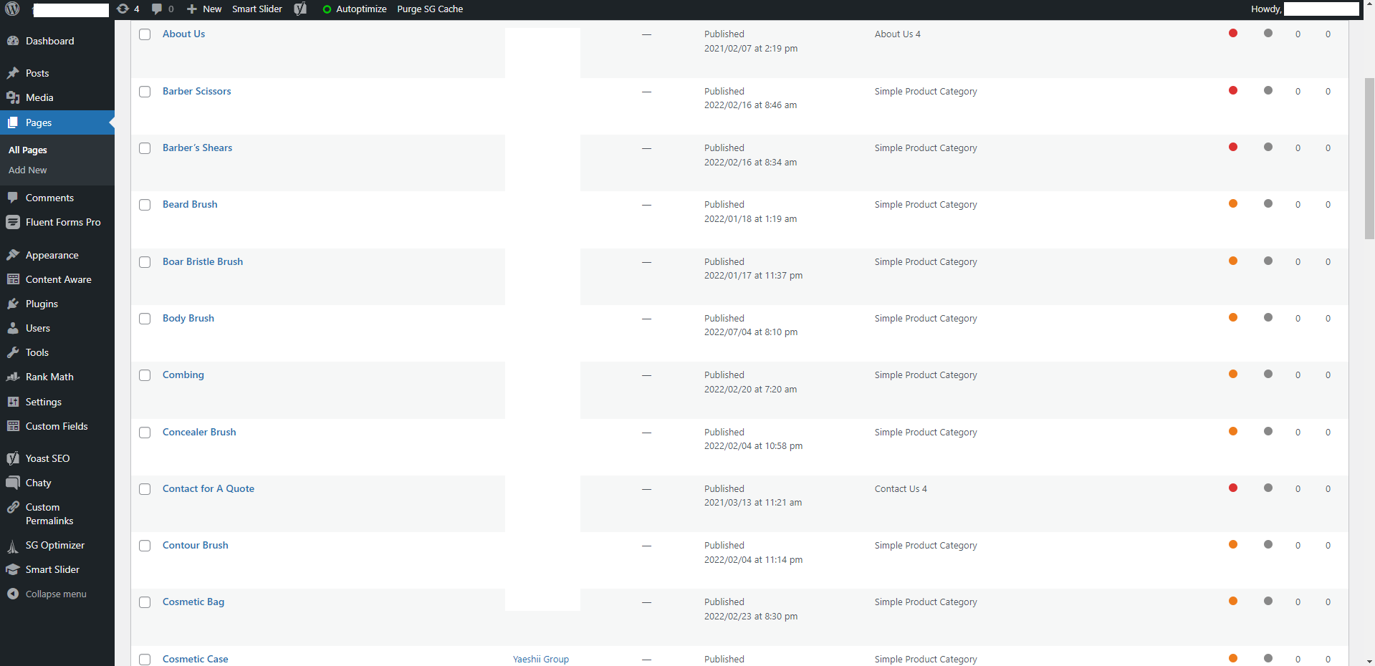
Task: Open the WordPress logo menu
Action: point(11,9)
